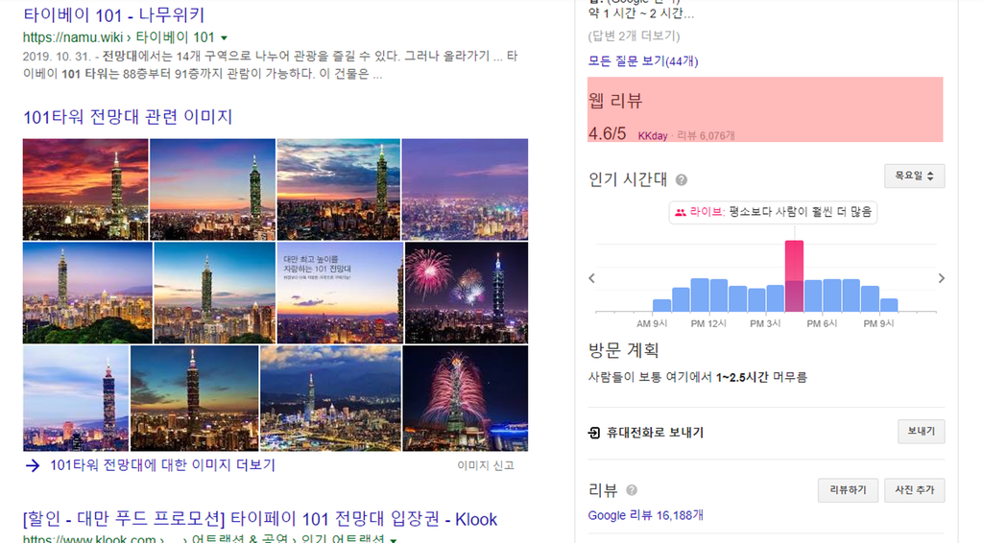The width and height of the screenshot is (983, 543).
Task: Open the 목요일 day selector dropdown
Action: 915,176
